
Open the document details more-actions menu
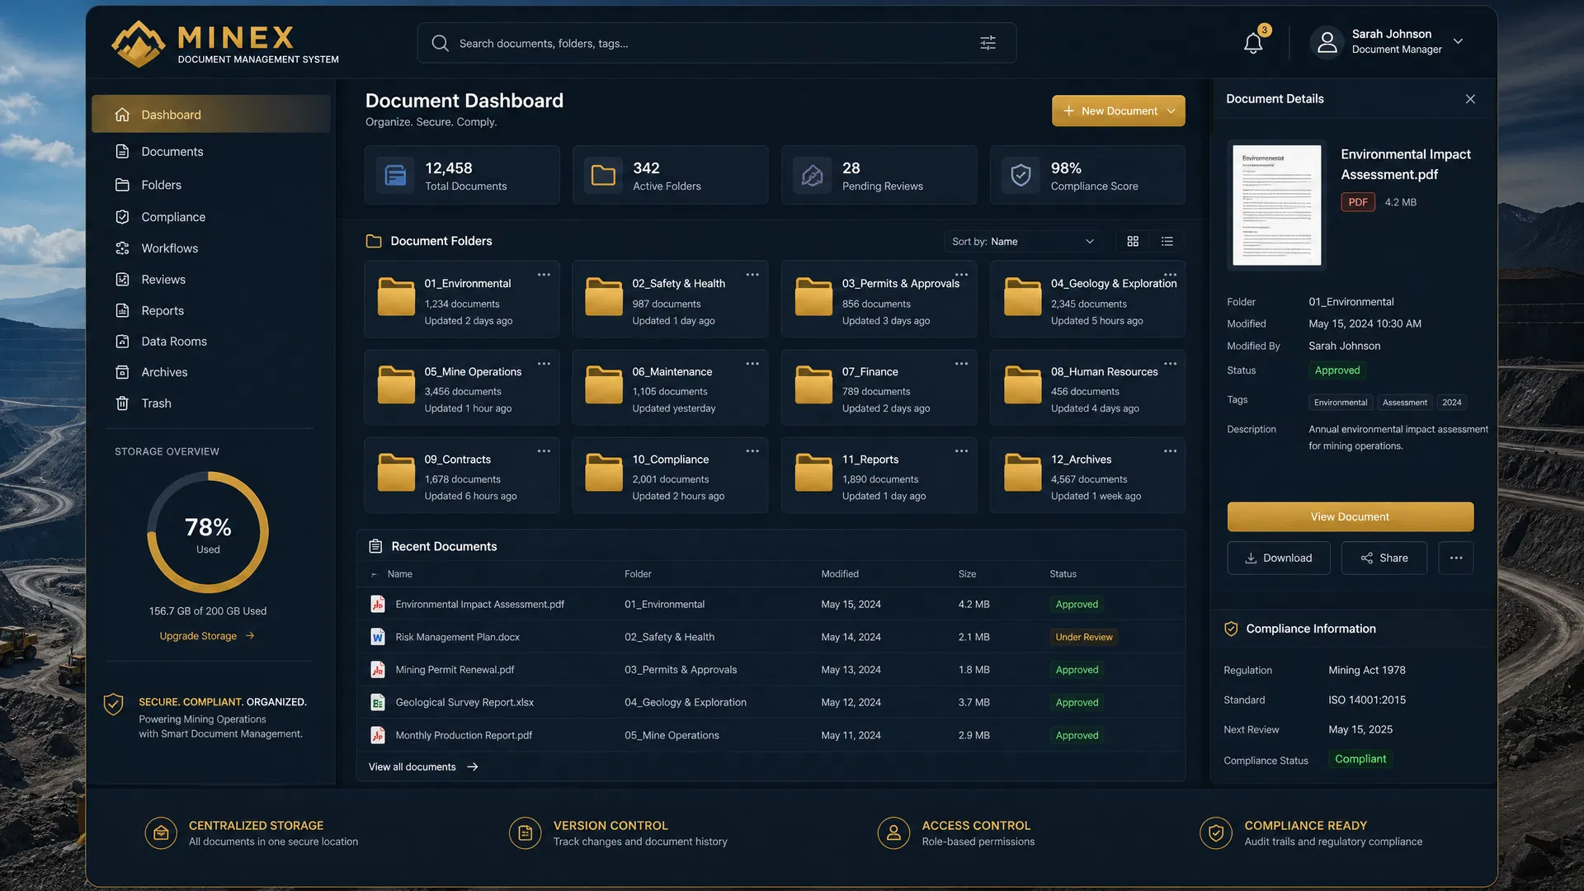pyautogui.click(x=1456, y=558)
